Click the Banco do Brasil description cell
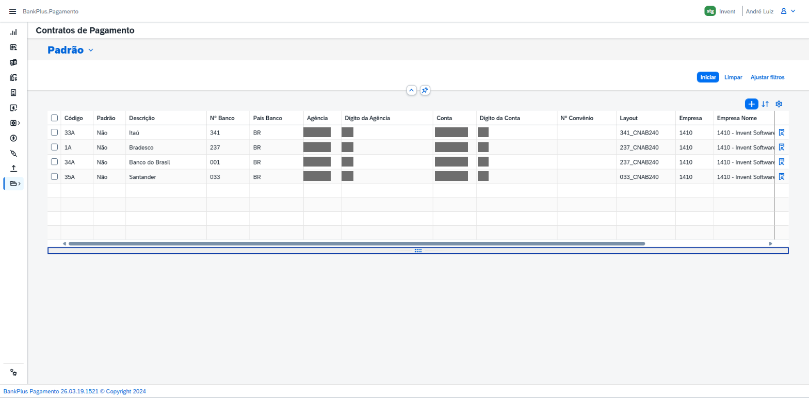Viewport: 809px width, 398px height. click(166, 162)
